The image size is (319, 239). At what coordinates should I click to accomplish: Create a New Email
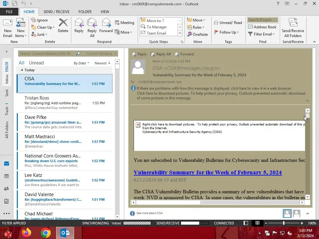point(8,28)
